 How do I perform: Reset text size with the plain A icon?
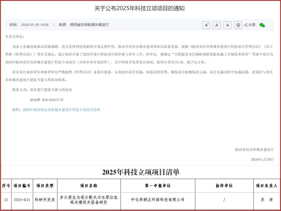(227, 25)
